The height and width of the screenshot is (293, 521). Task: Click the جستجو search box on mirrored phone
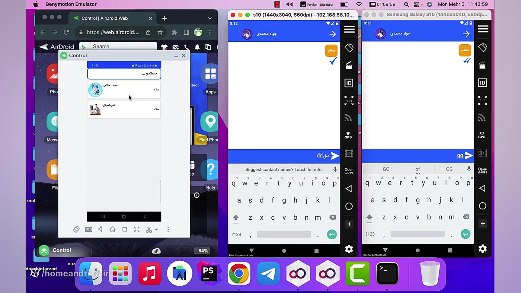tap(124, 73)
